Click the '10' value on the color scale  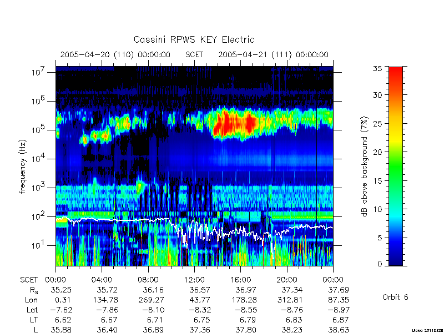tap(377, 209)
